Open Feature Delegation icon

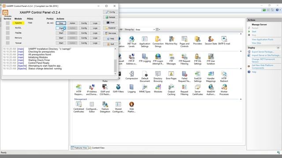(x=105, y=107)
